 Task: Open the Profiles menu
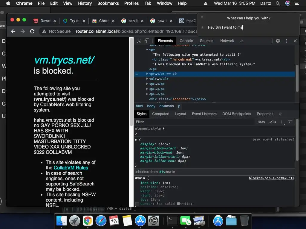pyautogui.click(x=131, y=3)
